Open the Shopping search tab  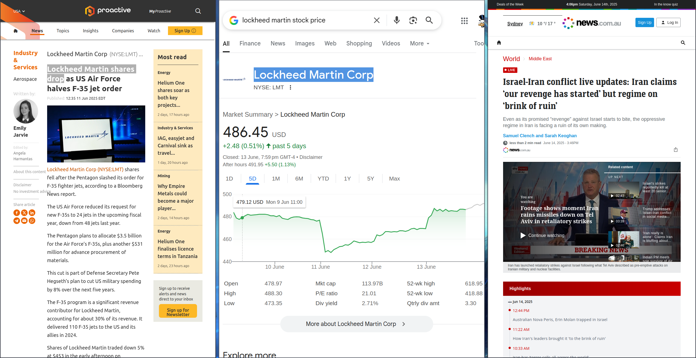[x=359, y=43]
